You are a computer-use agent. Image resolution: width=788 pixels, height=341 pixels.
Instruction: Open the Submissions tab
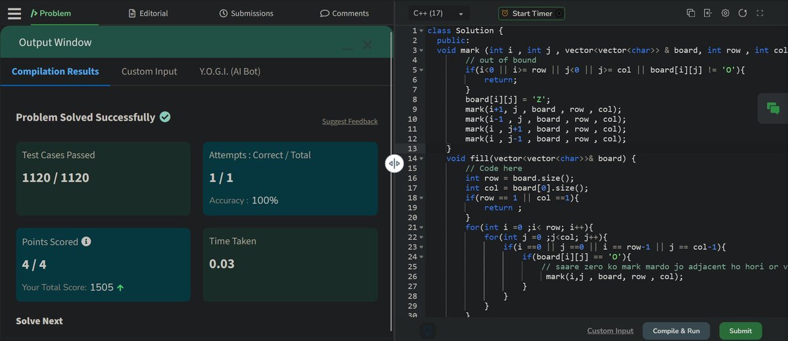click(246, 14)
